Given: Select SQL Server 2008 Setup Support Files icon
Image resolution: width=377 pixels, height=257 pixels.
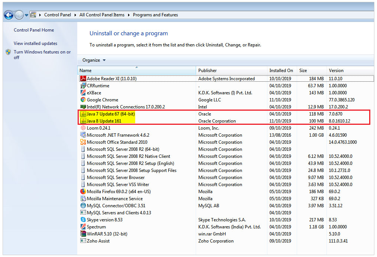Looking at the screenshot, I should tap(83, 170).
